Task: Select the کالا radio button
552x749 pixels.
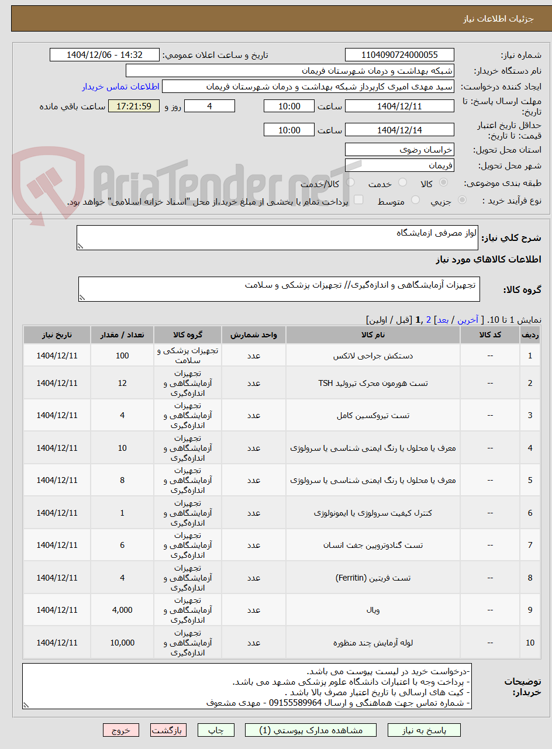Action: [444, 183]
